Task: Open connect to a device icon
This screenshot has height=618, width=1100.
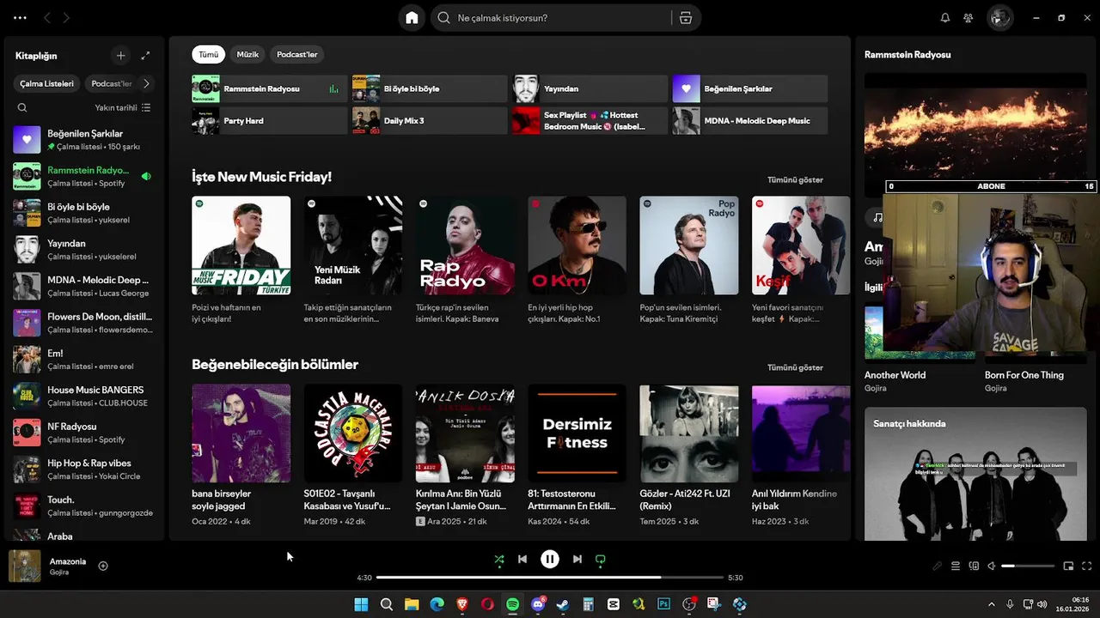Action: click(x=974, y=566)
